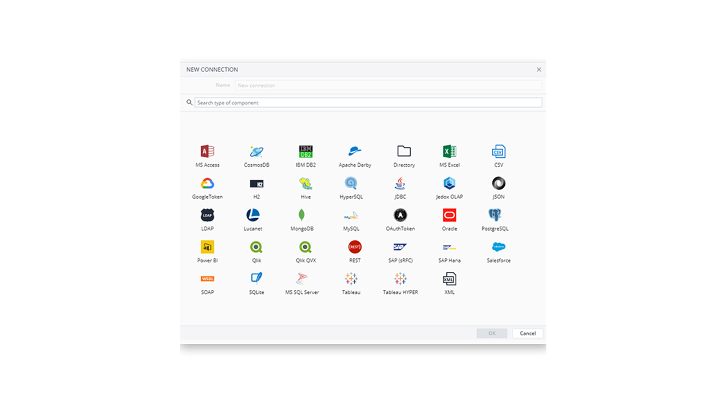Pick the HyperSQL connection icon
The width and height of the screenshot is (721, 406).
(x=351, y=183)
